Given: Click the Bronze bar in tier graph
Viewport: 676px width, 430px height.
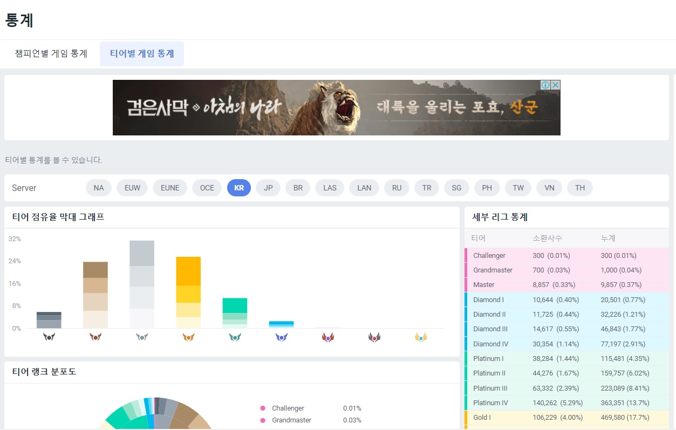Looking at the screenshot, I should tap(95, 295).
